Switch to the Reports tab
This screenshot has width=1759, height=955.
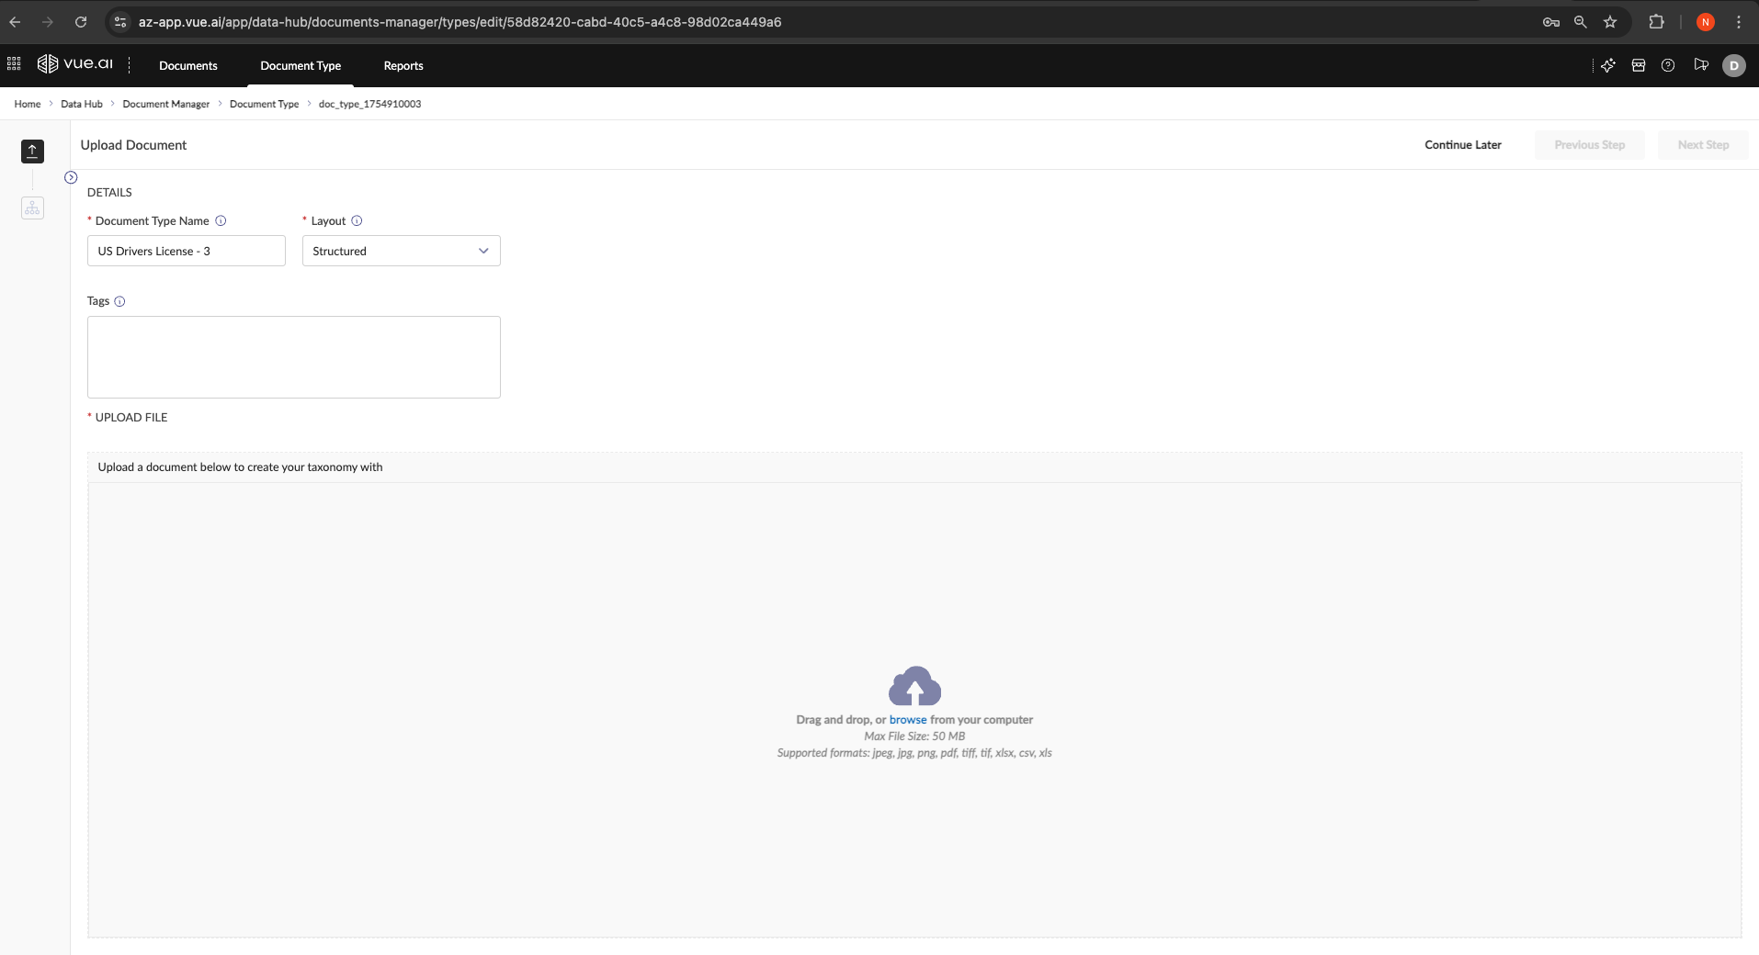[403, 65]
